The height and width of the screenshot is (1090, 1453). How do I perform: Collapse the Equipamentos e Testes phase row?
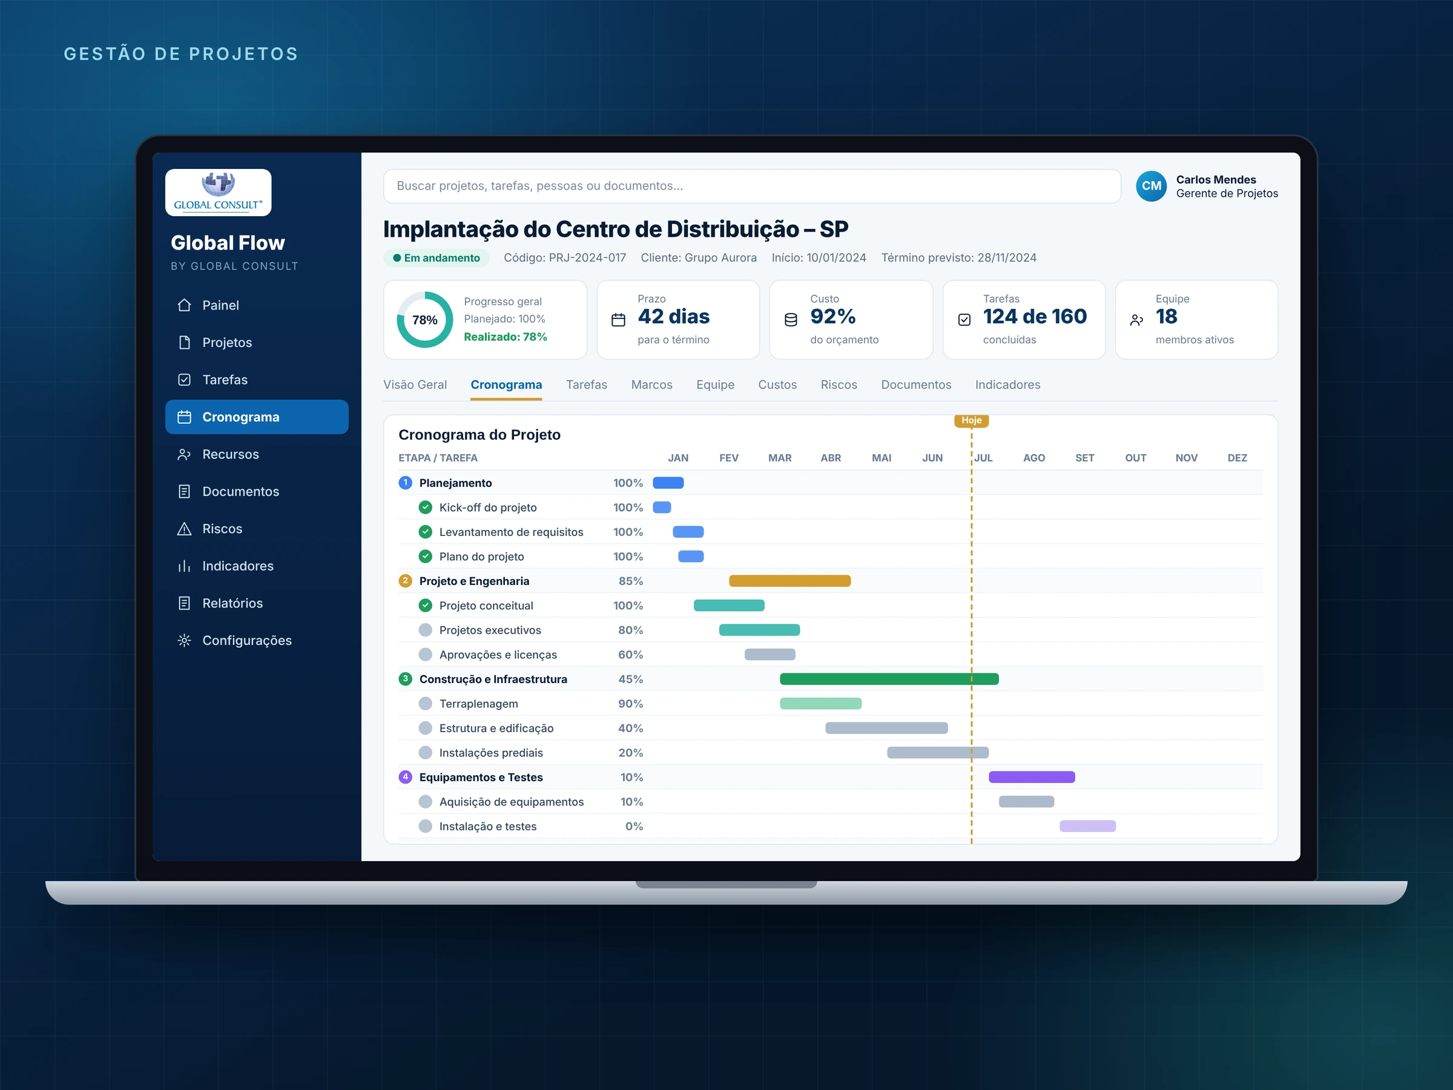pos(830,778)
